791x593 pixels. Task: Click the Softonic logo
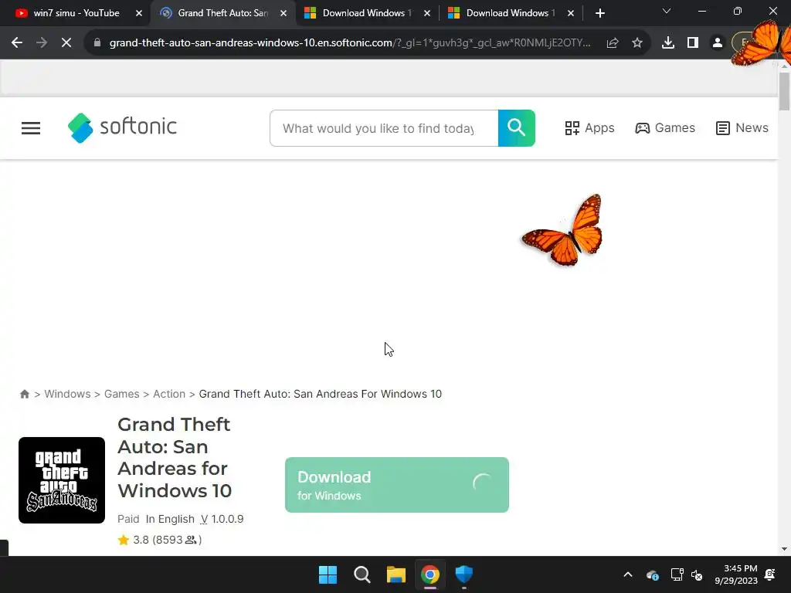pyautogui.click(x=122, y=127)
